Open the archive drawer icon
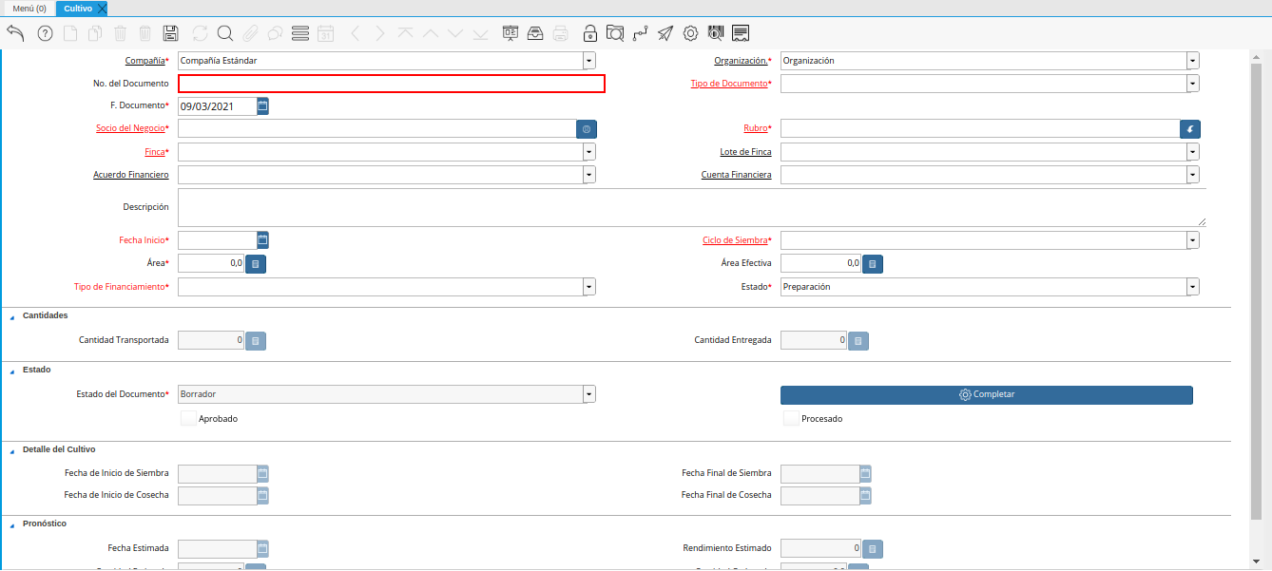Image resolution: width=1272 pixels, height=571 pixels. tap(535, 33)
